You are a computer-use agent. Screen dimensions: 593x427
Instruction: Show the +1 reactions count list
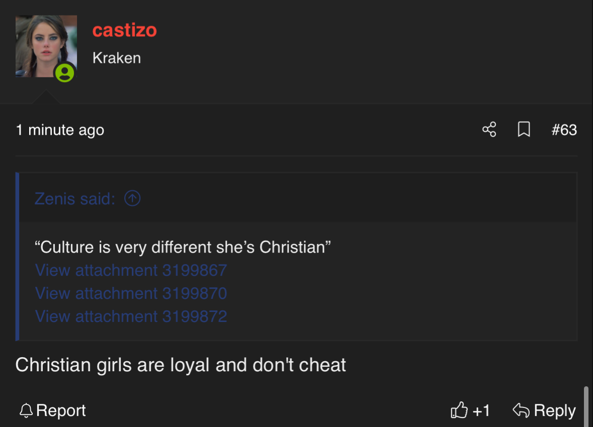point(481,410)
